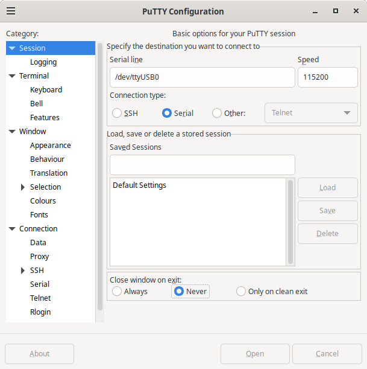Viewport: 367px width, 369px height.
Task: Select Default Settings in saved sessions list
Action: coord(140,185)
